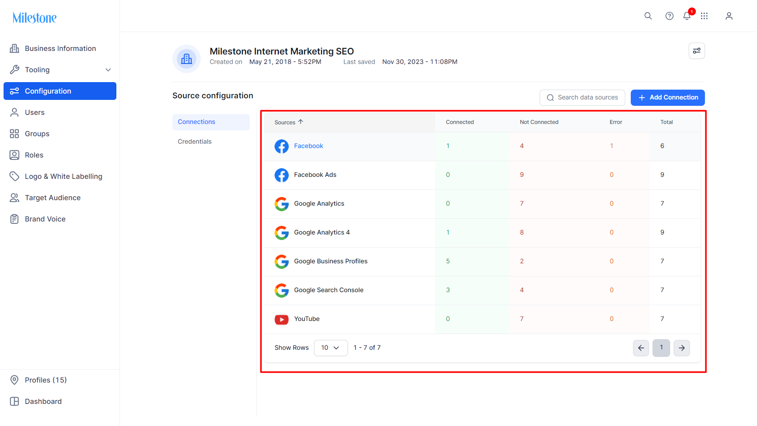Go to next page arrow
The width and height of the screenshot is (757, 426).
682,348
